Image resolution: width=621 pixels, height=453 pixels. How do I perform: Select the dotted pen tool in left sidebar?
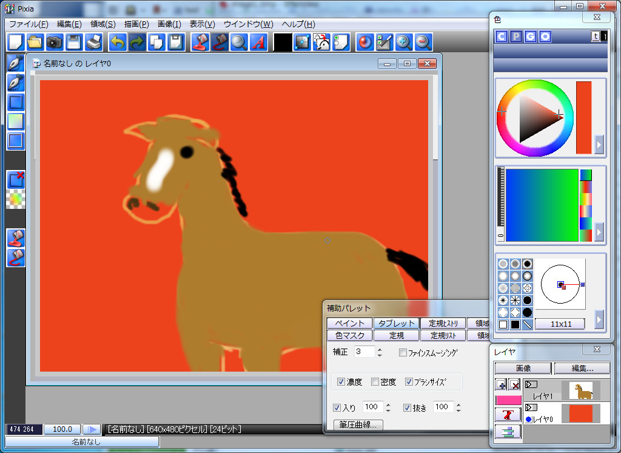[x=15, y=83]
